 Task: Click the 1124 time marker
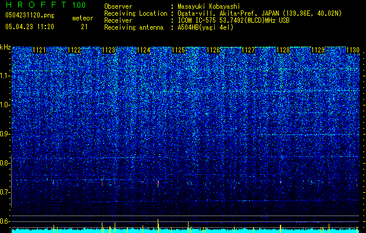coord(144,50)
